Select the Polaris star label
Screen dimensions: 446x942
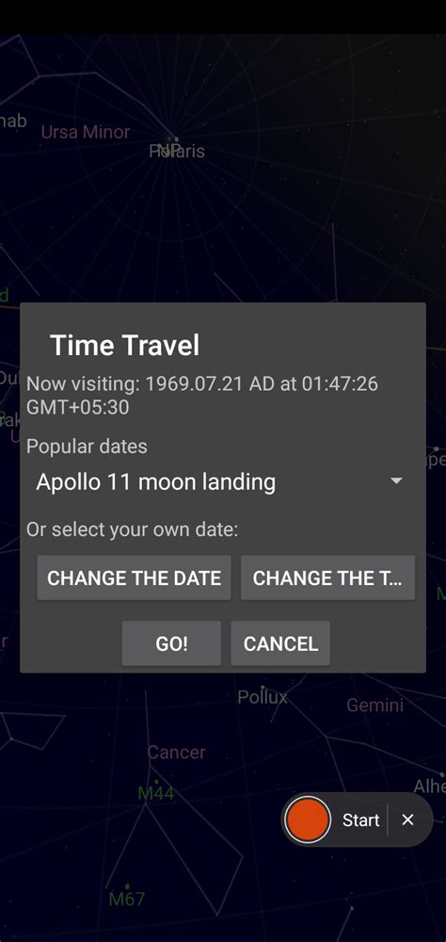(x=177, y=151)
